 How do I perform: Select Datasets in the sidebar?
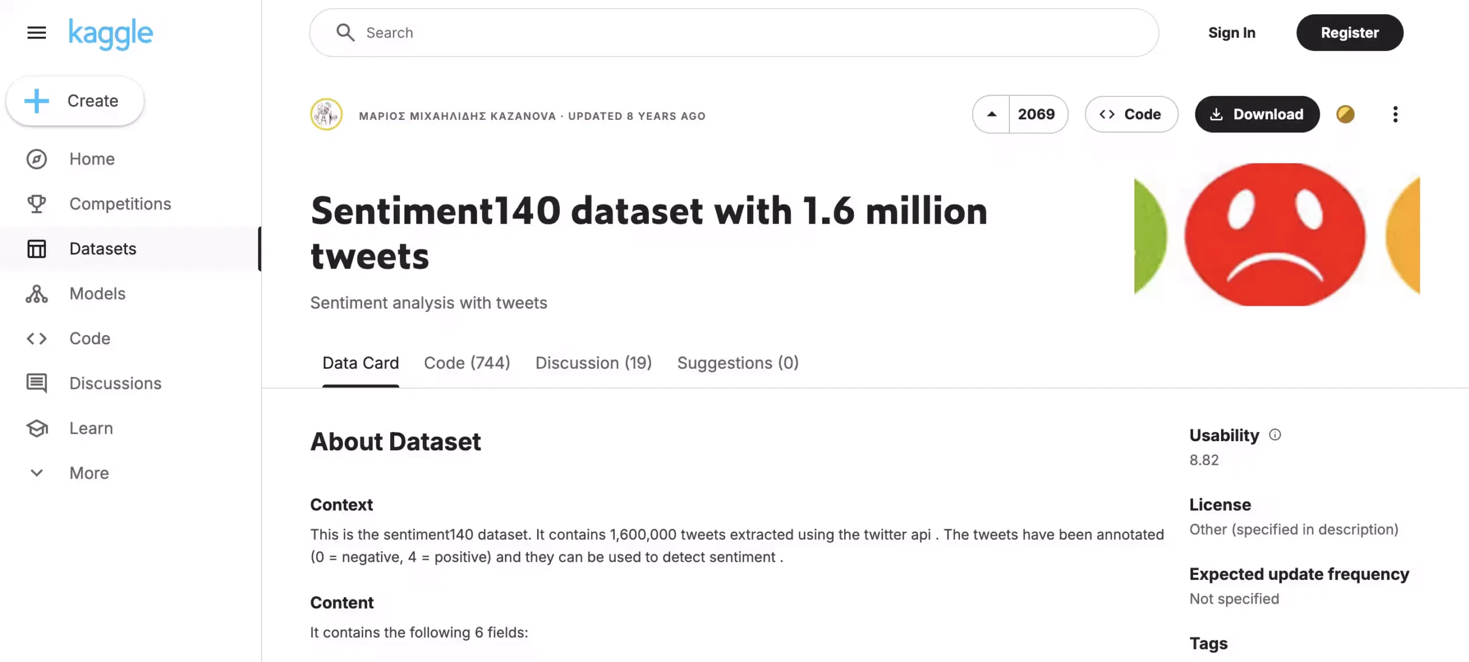pos(130,248)
